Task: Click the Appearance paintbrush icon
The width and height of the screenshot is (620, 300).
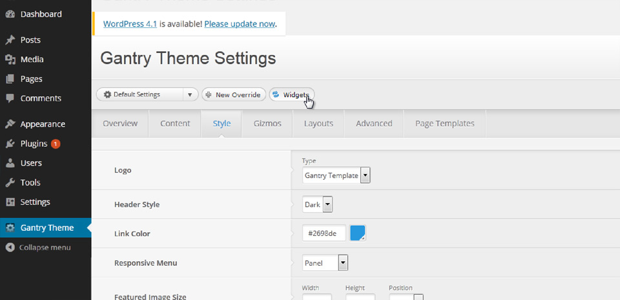Action: click(x=10, y=124)
